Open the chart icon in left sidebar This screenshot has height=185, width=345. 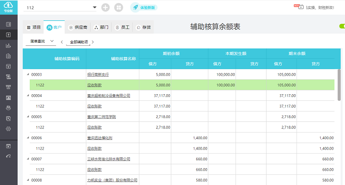8,45
